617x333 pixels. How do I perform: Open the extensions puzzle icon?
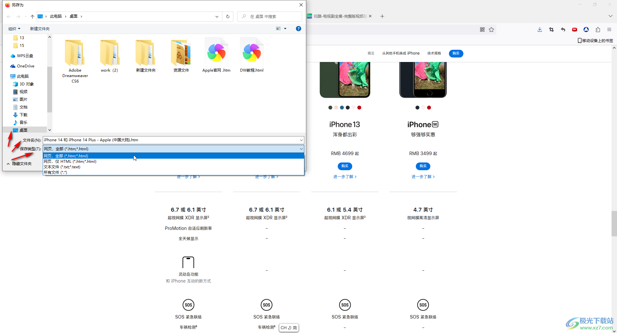click(x=598, y=30)
